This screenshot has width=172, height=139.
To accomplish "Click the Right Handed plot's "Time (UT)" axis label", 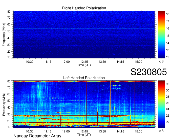I will [x=84, y=65].
